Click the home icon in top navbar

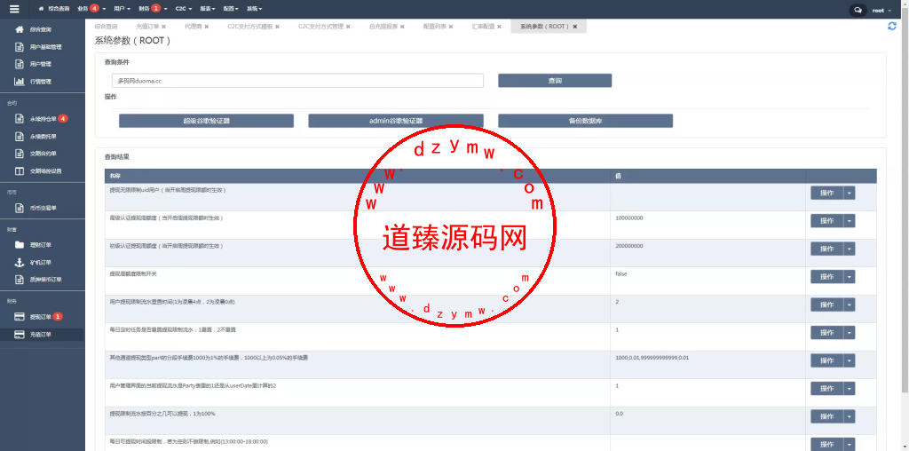[x=41, y=9]
